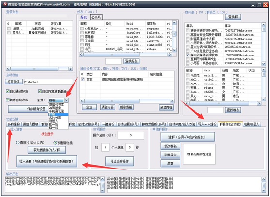Check the 毛文茂 member checkbox

(188, 75)
